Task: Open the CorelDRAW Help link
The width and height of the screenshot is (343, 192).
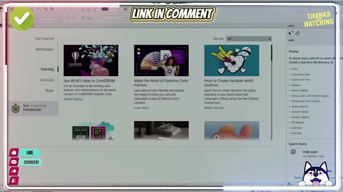Action: [313, 156]
